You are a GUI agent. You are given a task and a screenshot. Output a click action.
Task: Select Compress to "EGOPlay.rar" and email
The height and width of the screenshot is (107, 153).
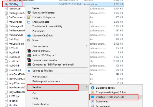(53, 64)
